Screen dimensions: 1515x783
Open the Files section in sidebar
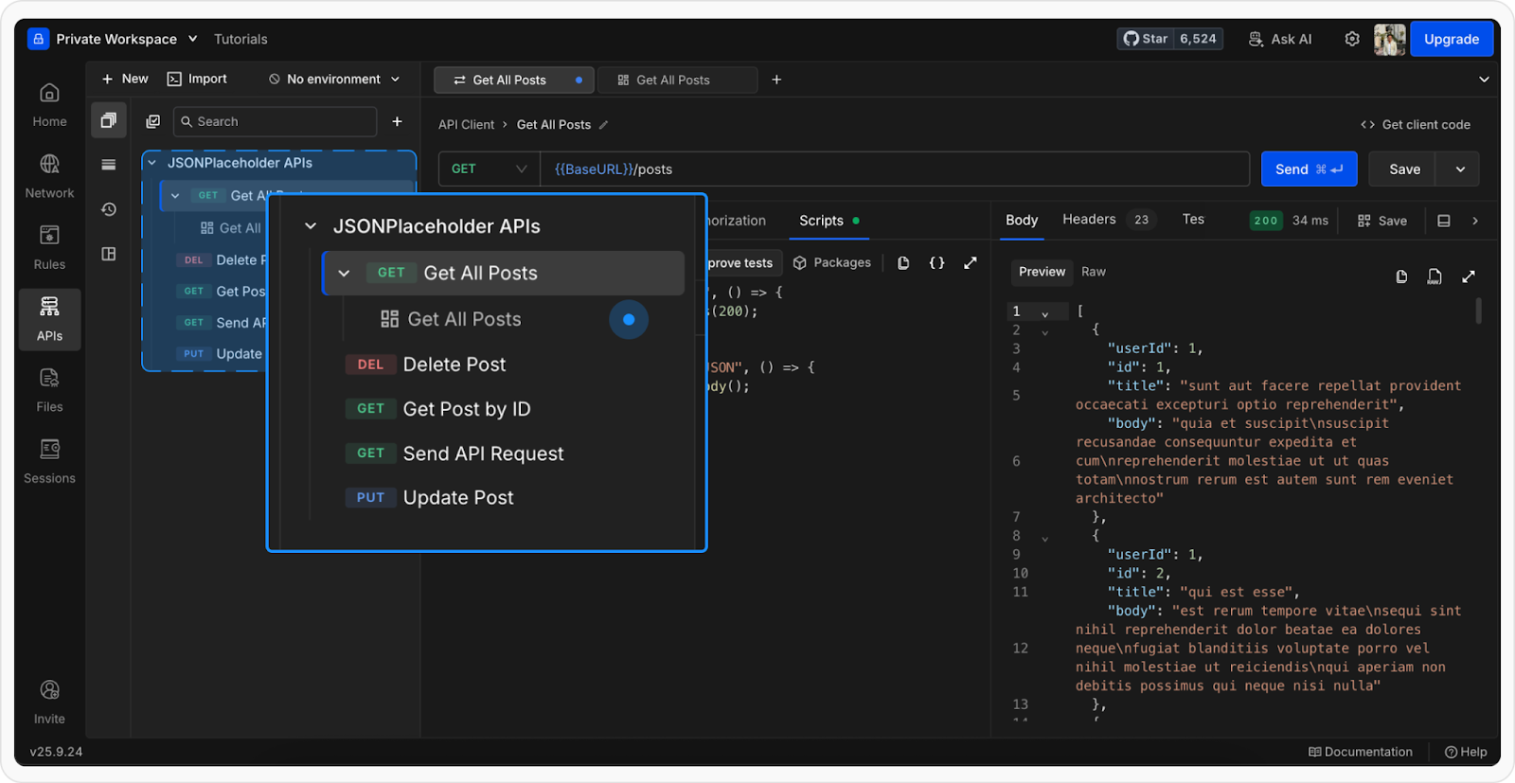coord(49,389)
